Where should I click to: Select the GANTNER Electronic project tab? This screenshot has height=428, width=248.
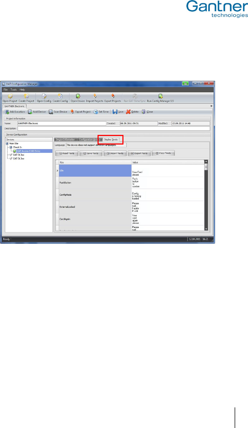click(x=14, y=106)
